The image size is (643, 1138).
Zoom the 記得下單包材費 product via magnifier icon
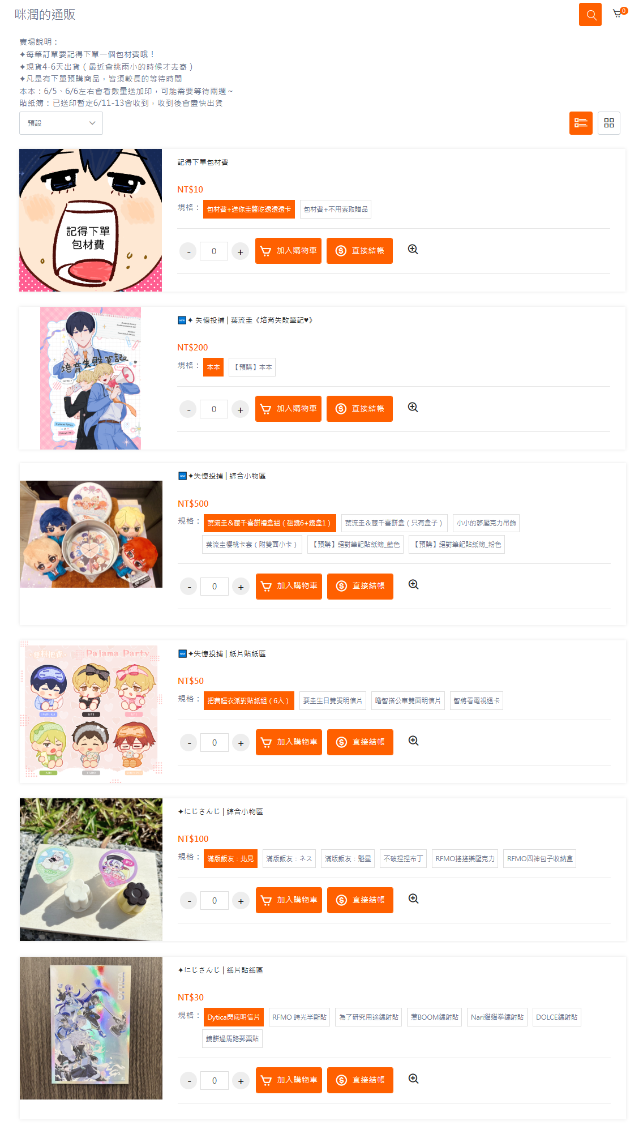click(413, 249)
